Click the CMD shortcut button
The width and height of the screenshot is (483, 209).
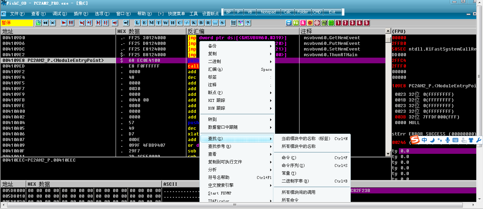(317, 12)
